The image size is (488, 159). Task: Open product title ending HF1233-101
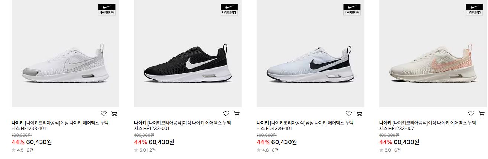[60, 126]
